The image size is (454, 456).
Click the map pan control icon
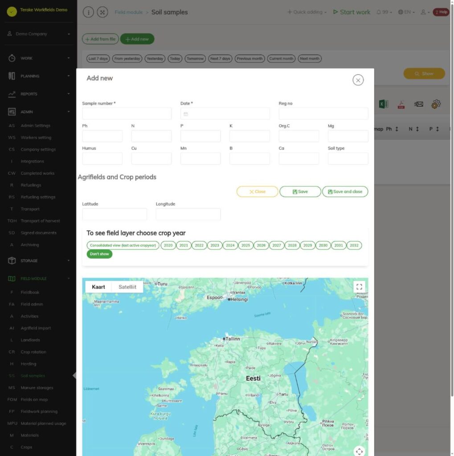coord(359,452)
